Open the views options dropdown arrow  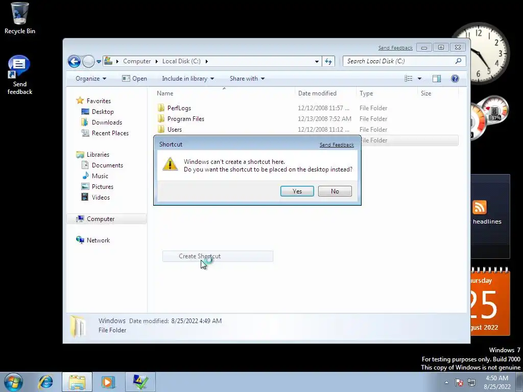point(420,79)
